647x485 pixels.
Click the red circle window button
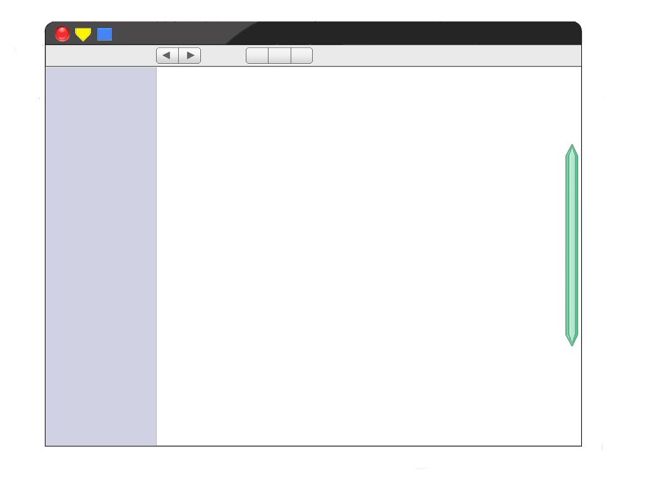click(63, 34)
